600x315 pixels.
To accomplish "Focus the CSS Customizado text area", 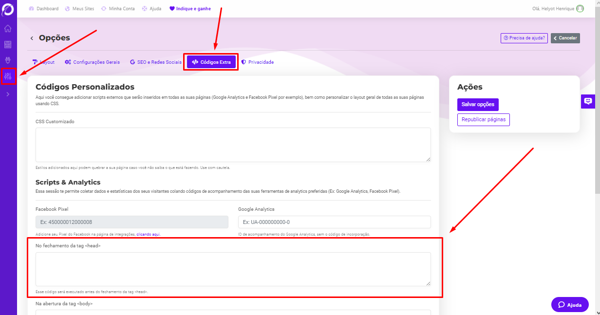I will (233, 145).
